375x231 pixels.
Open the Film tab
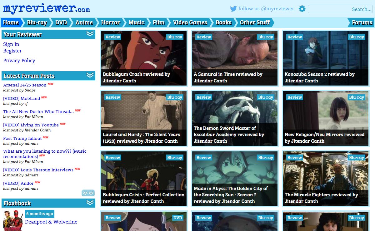tap(158, 22)
